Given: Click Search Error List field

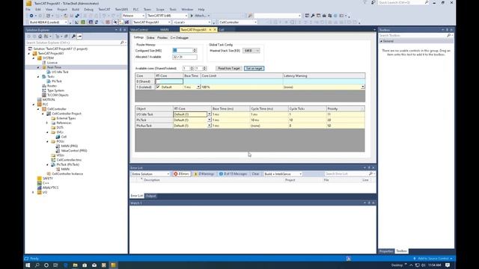Looking at the screenshot, I should 347,174.
